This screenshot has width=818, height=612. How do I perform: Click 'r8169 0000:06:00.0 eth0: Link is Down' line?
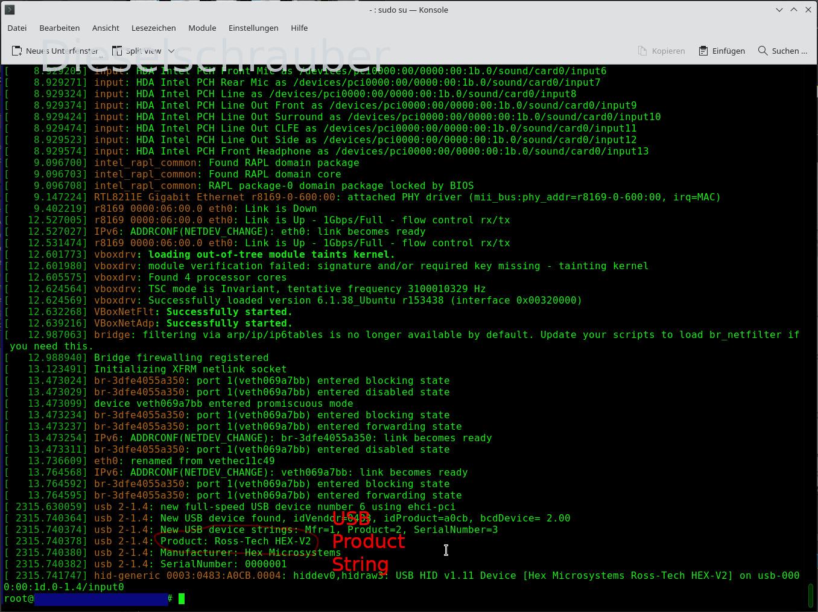[x=205, y=208]
